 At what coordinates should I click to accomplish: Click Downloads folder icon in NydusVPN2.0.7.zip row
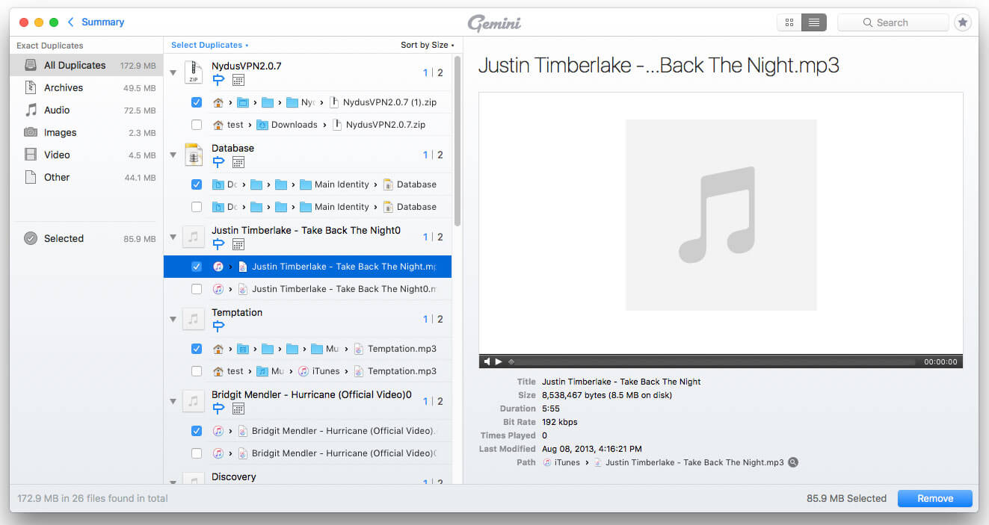coord(262,125)
